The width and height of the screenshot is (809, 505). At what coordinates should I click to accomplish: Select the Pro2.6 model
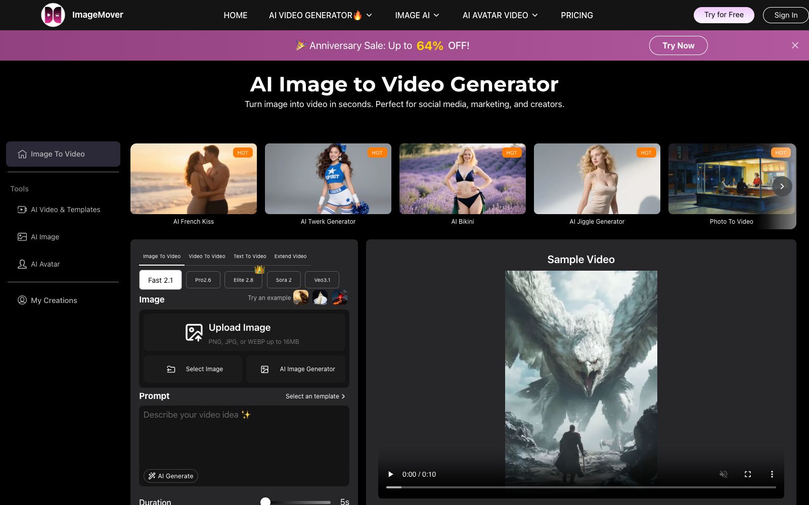pos(203,280)
